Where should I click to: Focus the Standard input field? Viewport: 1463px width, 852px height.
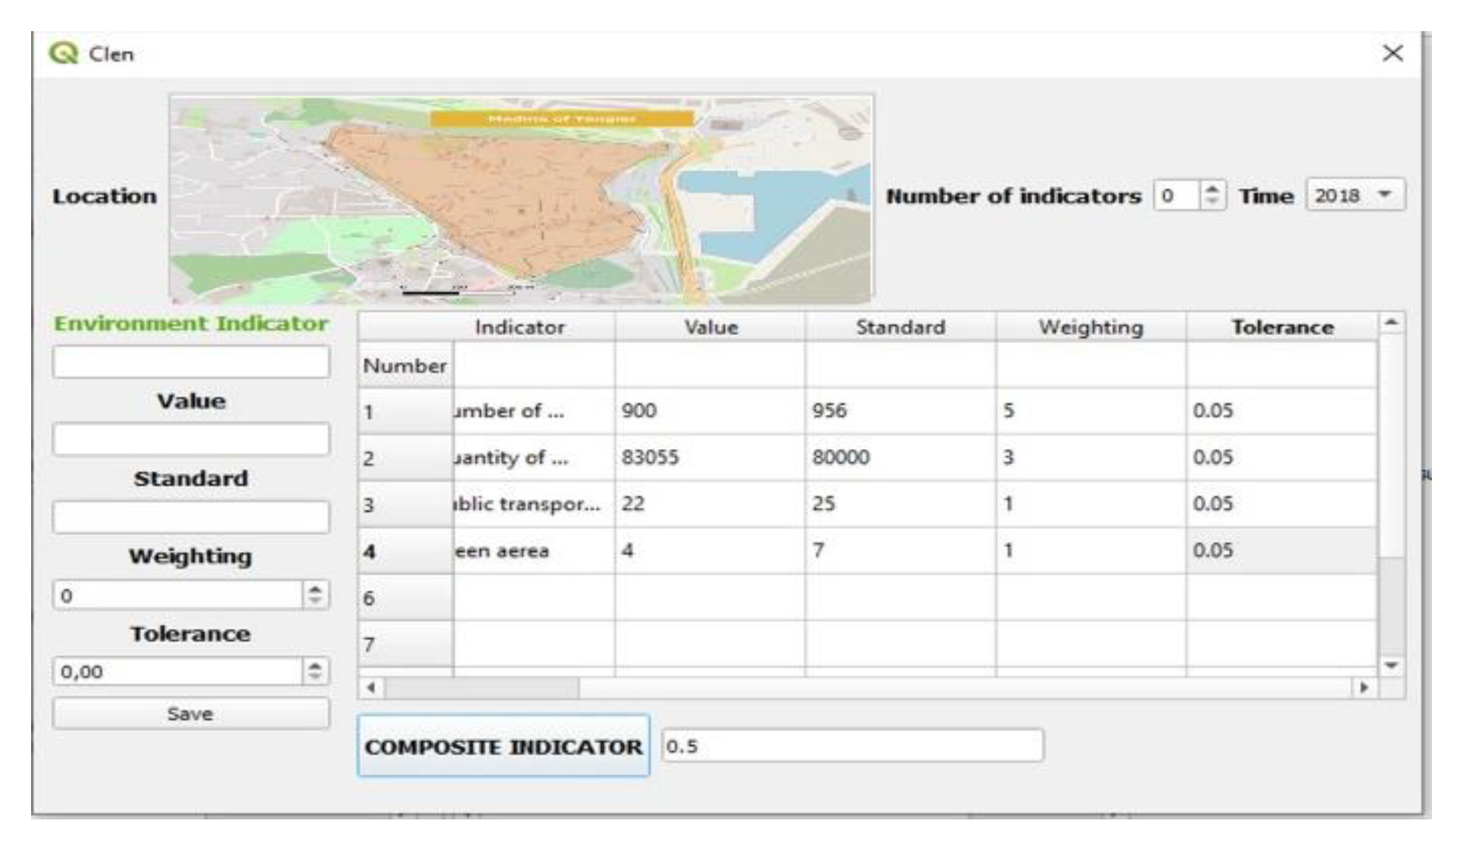[190, 517]
